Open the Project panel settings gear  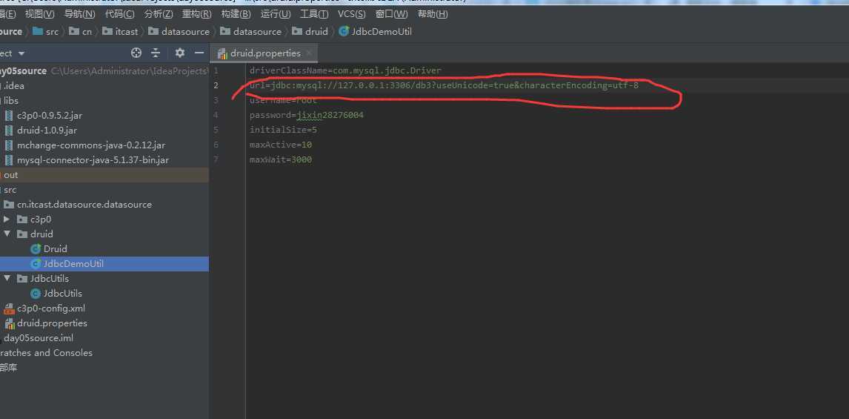pos(180,53)
